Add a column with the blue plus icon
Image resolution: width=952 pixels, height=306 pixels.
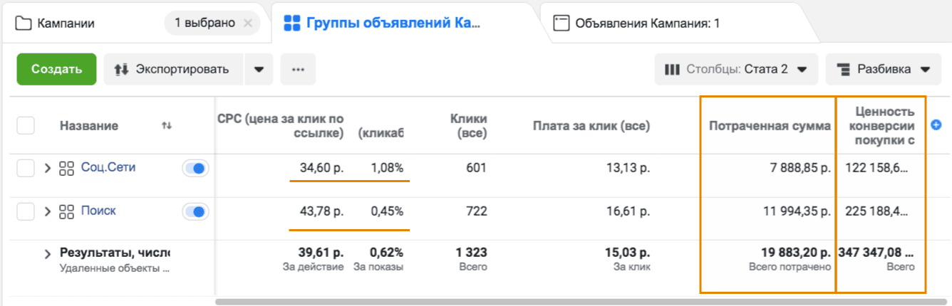pos(936,125)
